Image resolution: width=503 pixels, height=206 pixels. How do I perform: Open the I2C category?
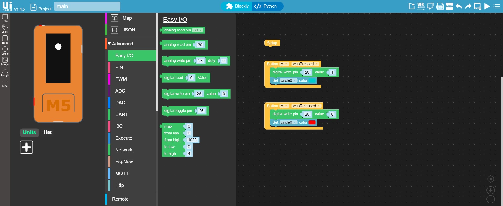132,126
